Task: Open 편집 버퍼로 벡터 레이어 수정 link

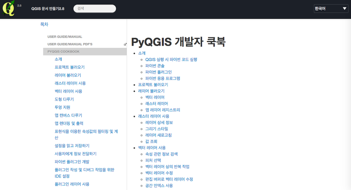Action: tap(169, 179)
